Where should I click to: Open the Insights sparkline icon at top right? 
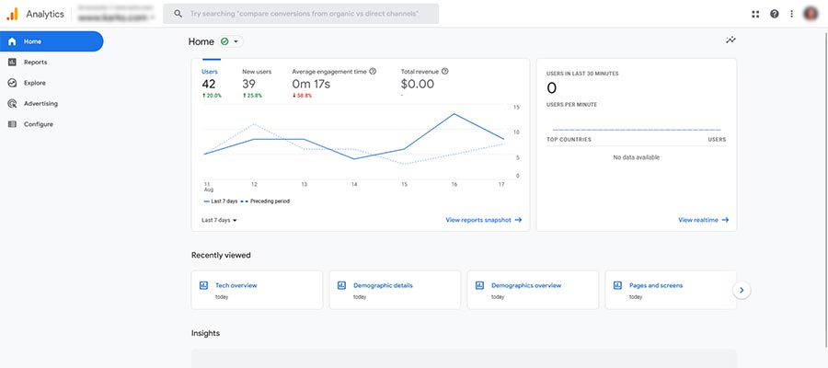[x=730, y=40]
